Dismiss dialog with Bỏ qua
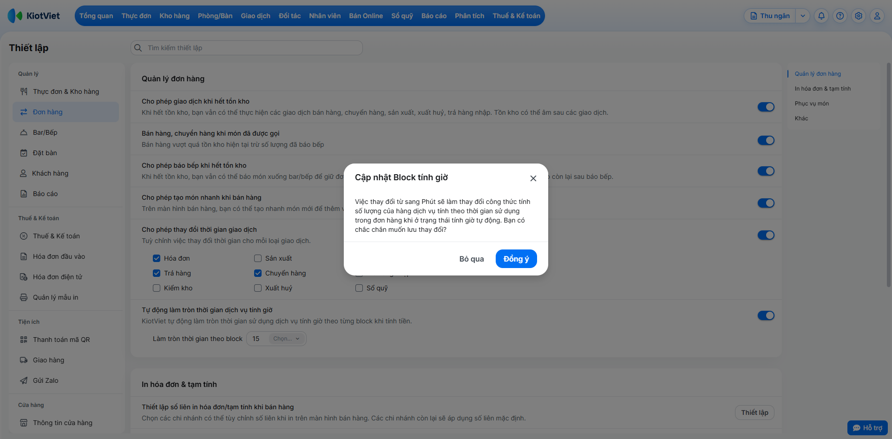This screenshot has width=892, height=439. (472, 259)
